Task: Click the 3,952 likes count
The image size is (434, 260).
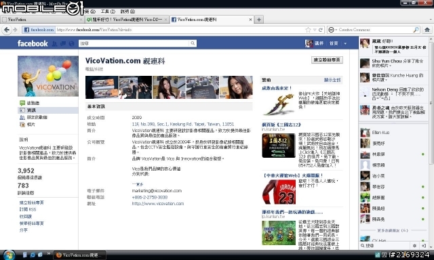Action: (26, 171)
